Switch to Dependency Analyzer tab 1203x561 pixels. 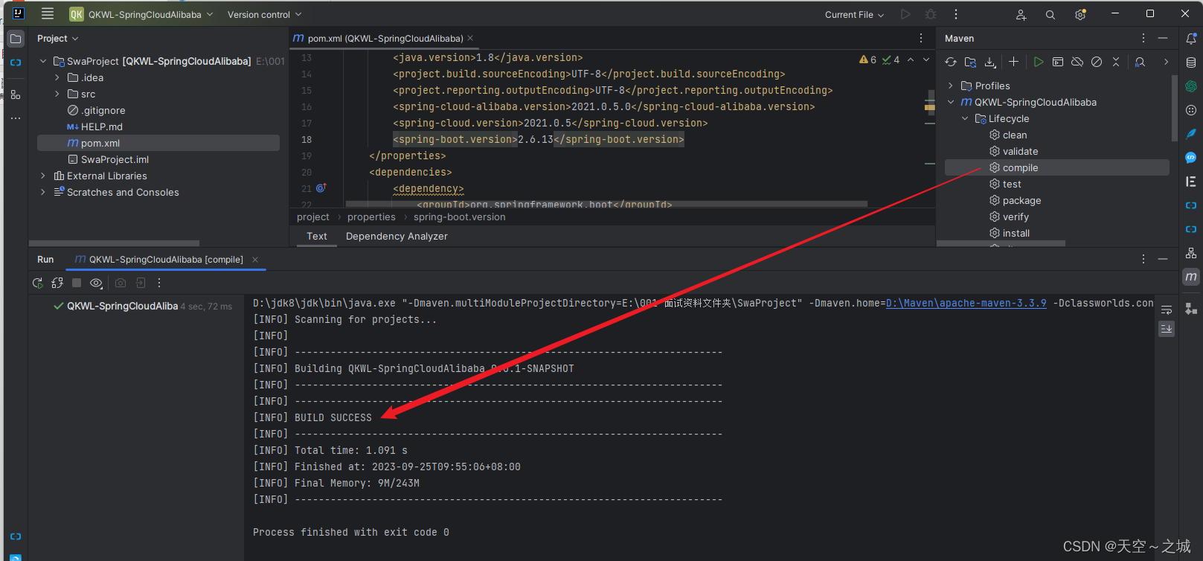click(x=397, y=236)
